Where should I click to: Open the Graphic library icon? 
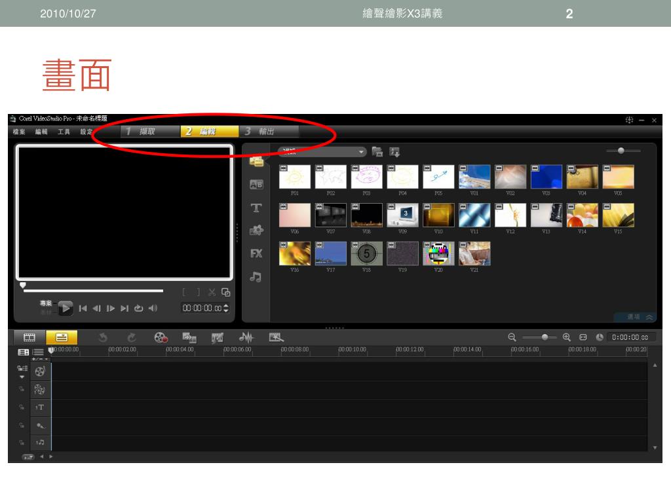[256, 231]
